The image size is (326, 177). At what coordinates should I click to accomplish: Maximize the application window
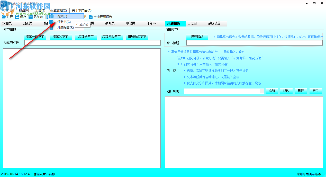pyautogui.click(x=314, y=3)
